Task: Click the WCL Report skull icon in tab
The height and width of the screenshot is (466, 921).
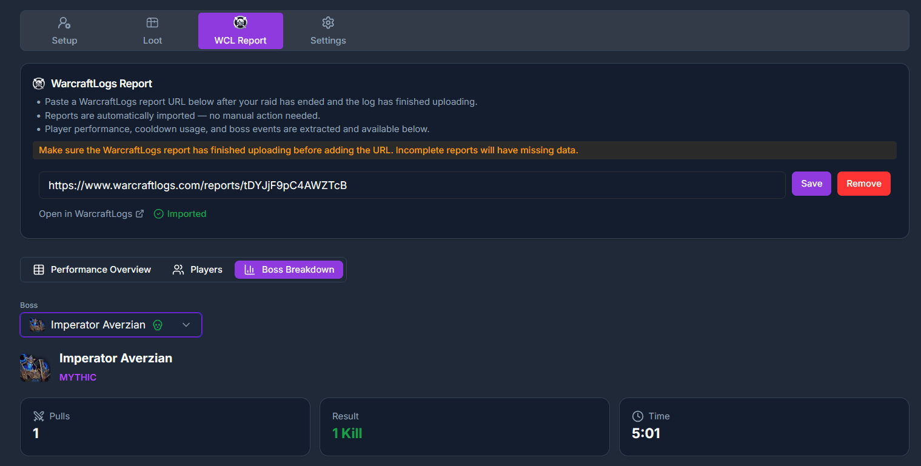Action: click(x=240, y=22)
